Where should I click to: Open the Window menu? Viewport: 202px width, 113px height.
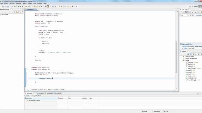tap(40, 3)
